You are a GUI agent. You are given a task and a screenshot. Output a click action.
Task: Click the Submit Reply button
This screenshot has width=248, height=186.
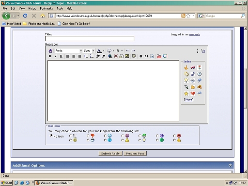pyautogui.click(x=110, y=154)
